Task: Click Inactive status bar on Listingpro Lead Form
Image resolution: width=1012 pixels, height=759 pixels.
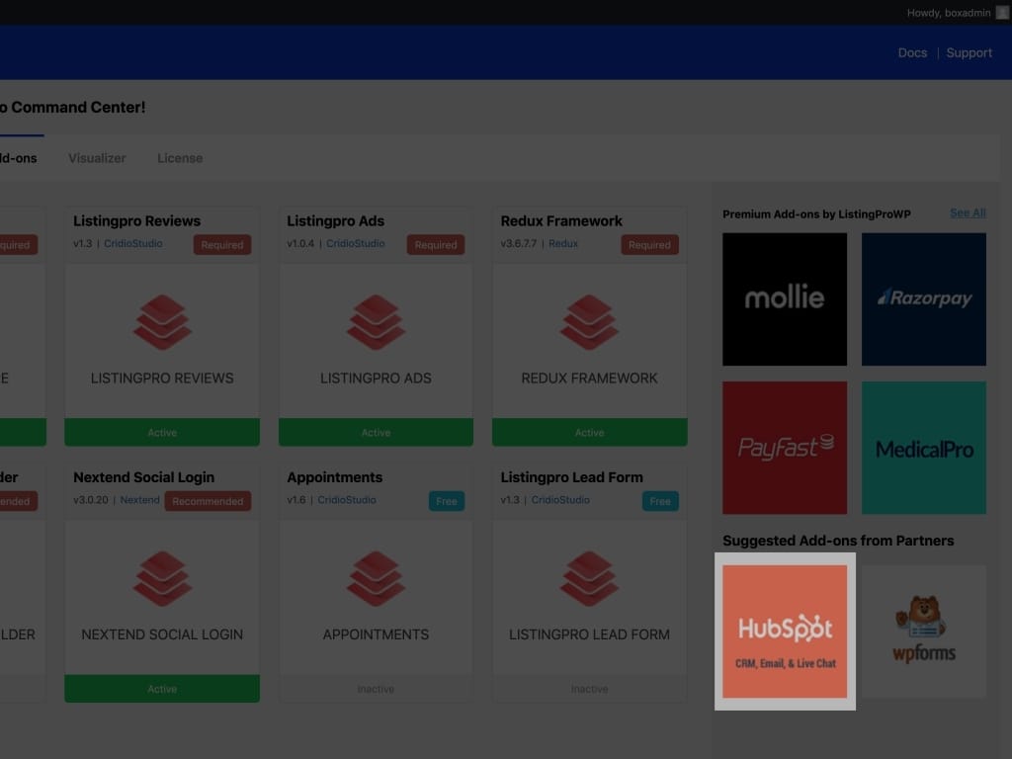Action: [589, 689]
